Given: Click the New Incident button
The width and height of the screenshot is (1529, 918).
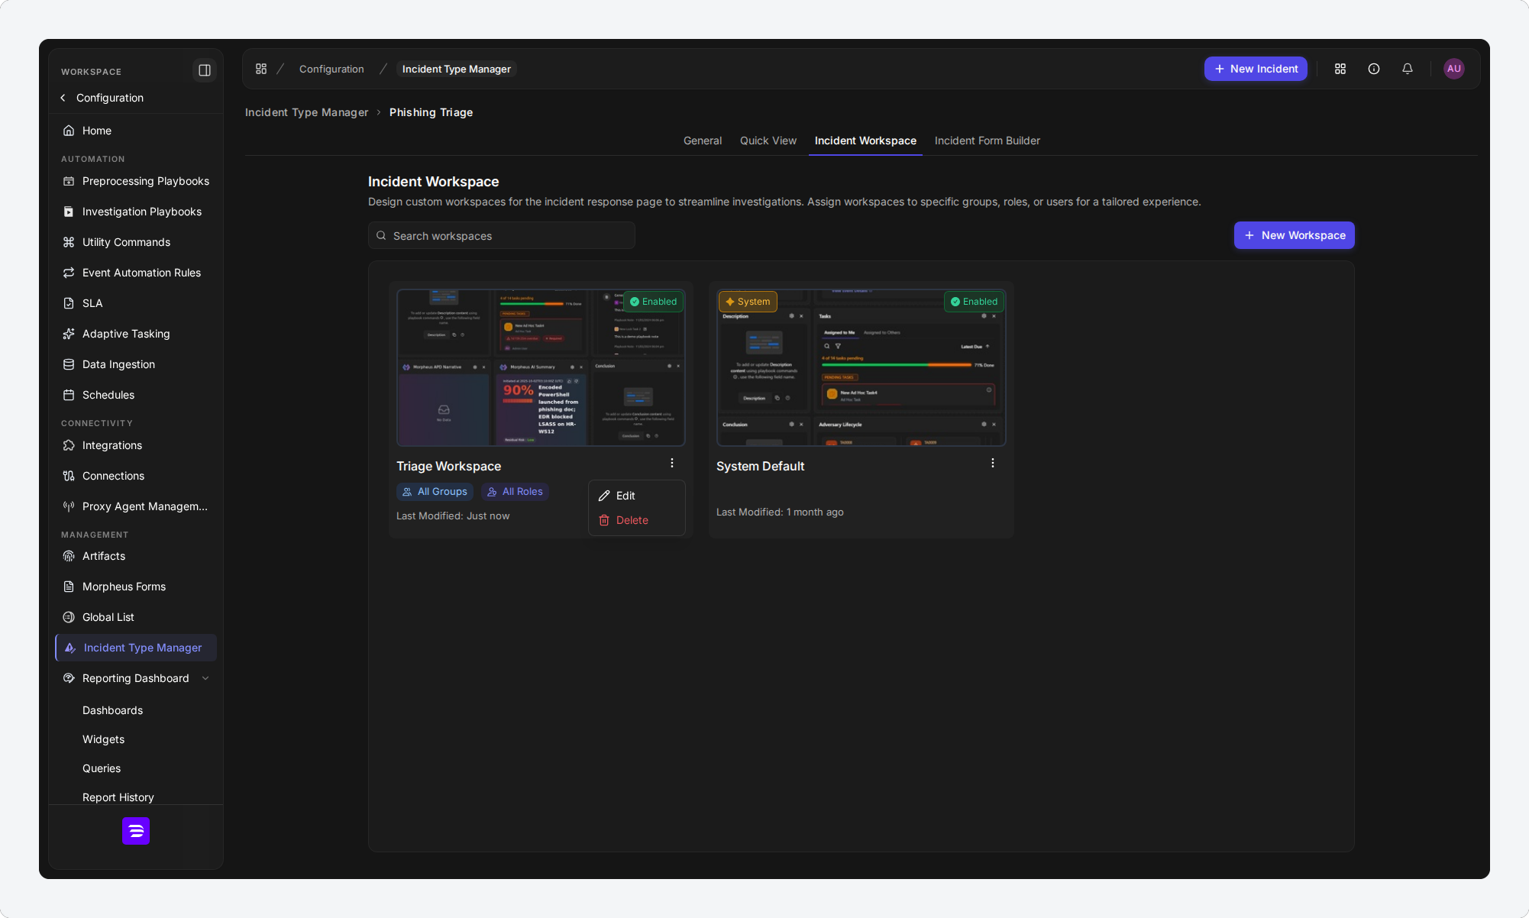Looking at the screenshot, I should tap(1256, 69).
